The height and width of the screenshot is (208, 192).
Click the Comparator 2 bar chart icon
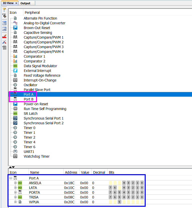[x=15, y=61]
